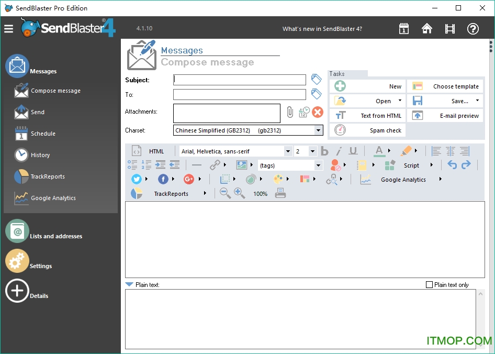Click E-mail preview button
The image size is (495, 354).
[x=445, y=116]
